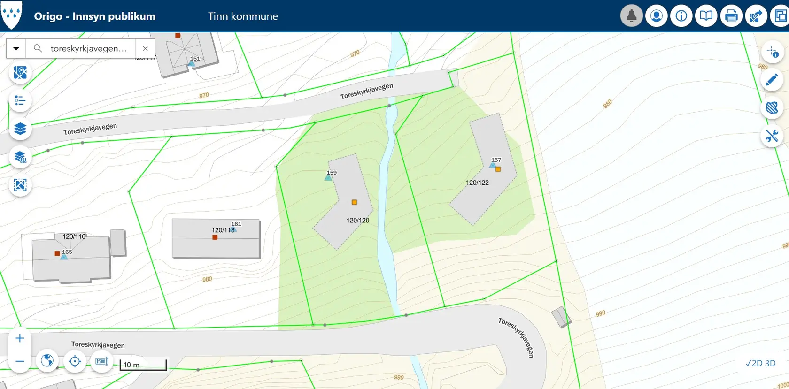Open the map layers panel

(x=20, y=129)
